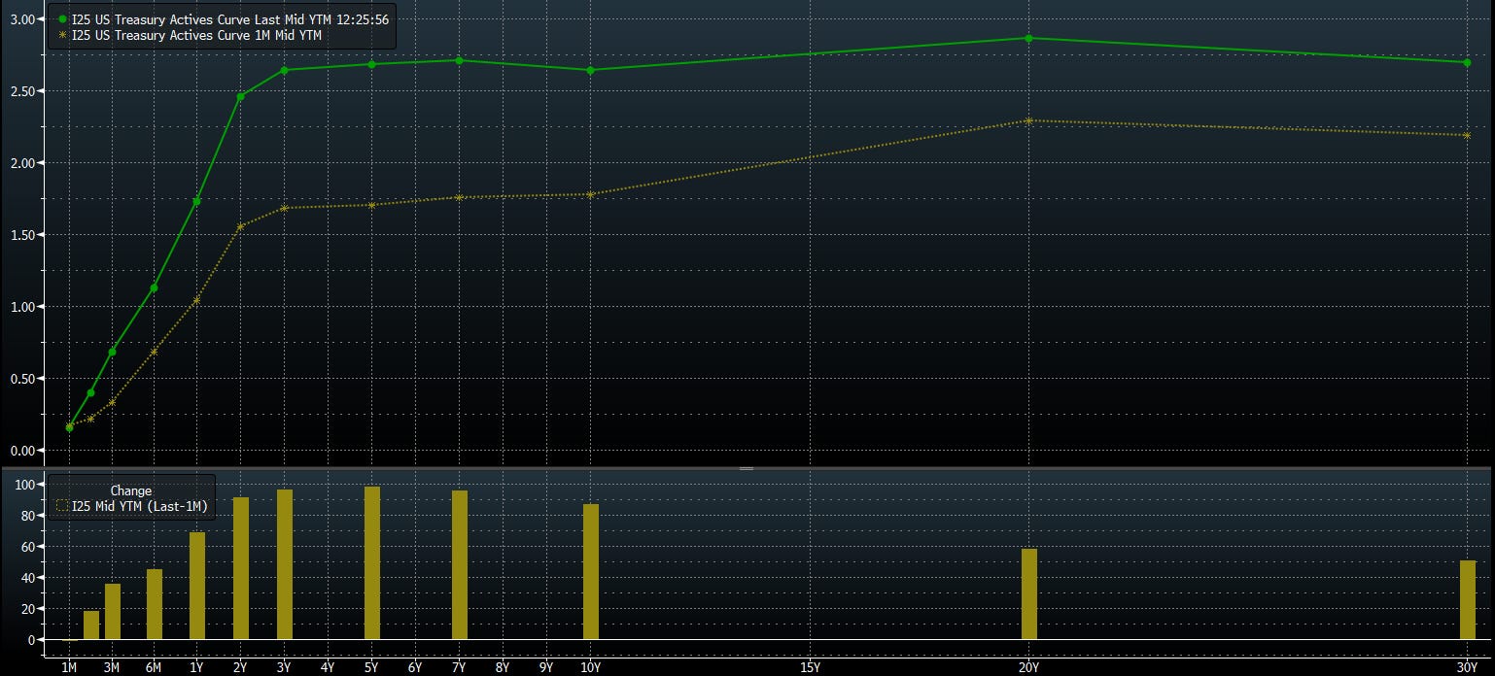Click the 8Y x-axis label

503,667
